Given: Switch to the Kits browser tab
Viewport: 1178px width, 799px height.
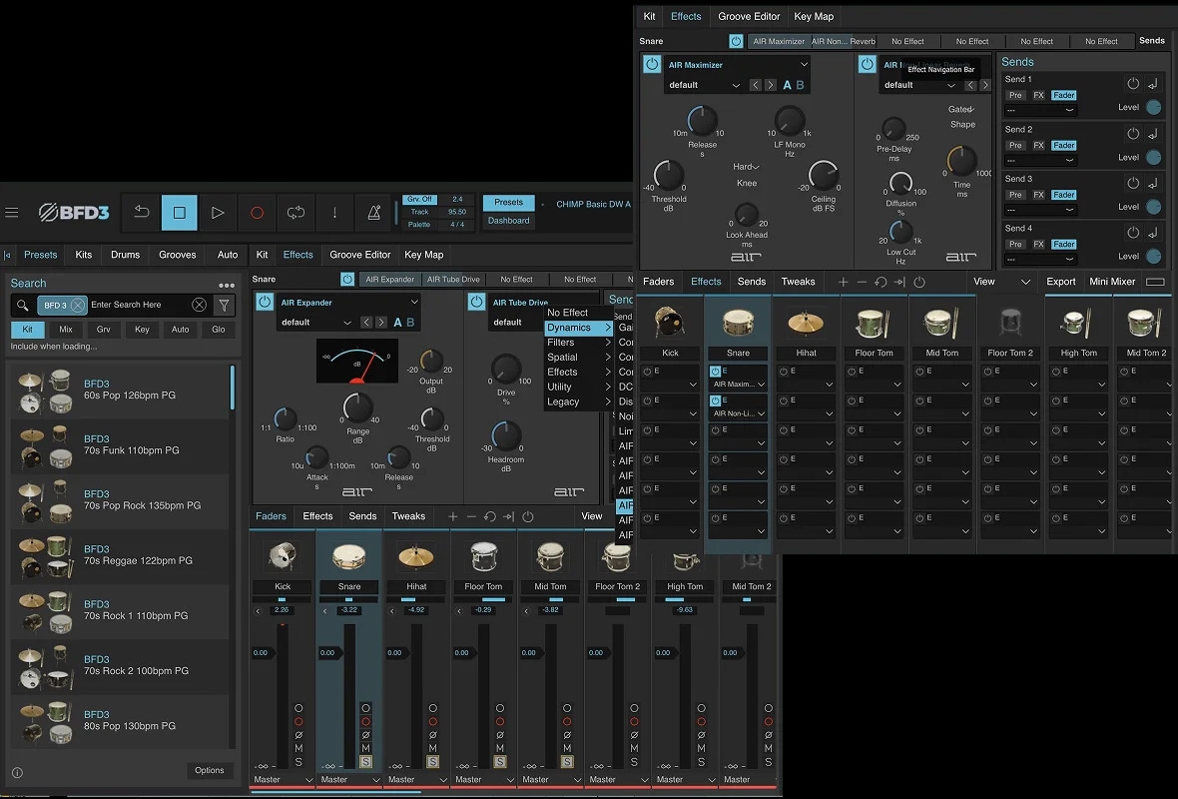Looking at the screenshot, I should (x=84, y=255).
